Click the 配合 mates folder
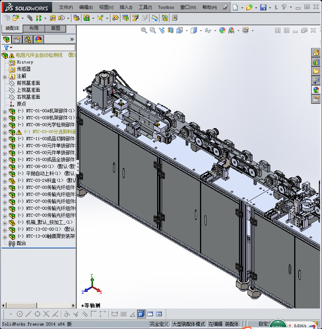322x329 pixels. tap(21, 243)
